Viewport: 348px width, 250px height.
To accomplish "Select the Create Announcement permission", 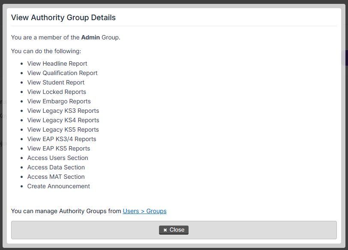I will 58,186.
